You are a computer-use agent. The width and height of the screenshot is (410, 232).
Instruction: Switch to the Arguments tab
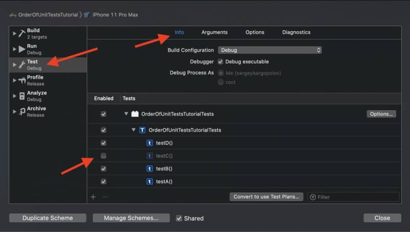click(214, 32)
